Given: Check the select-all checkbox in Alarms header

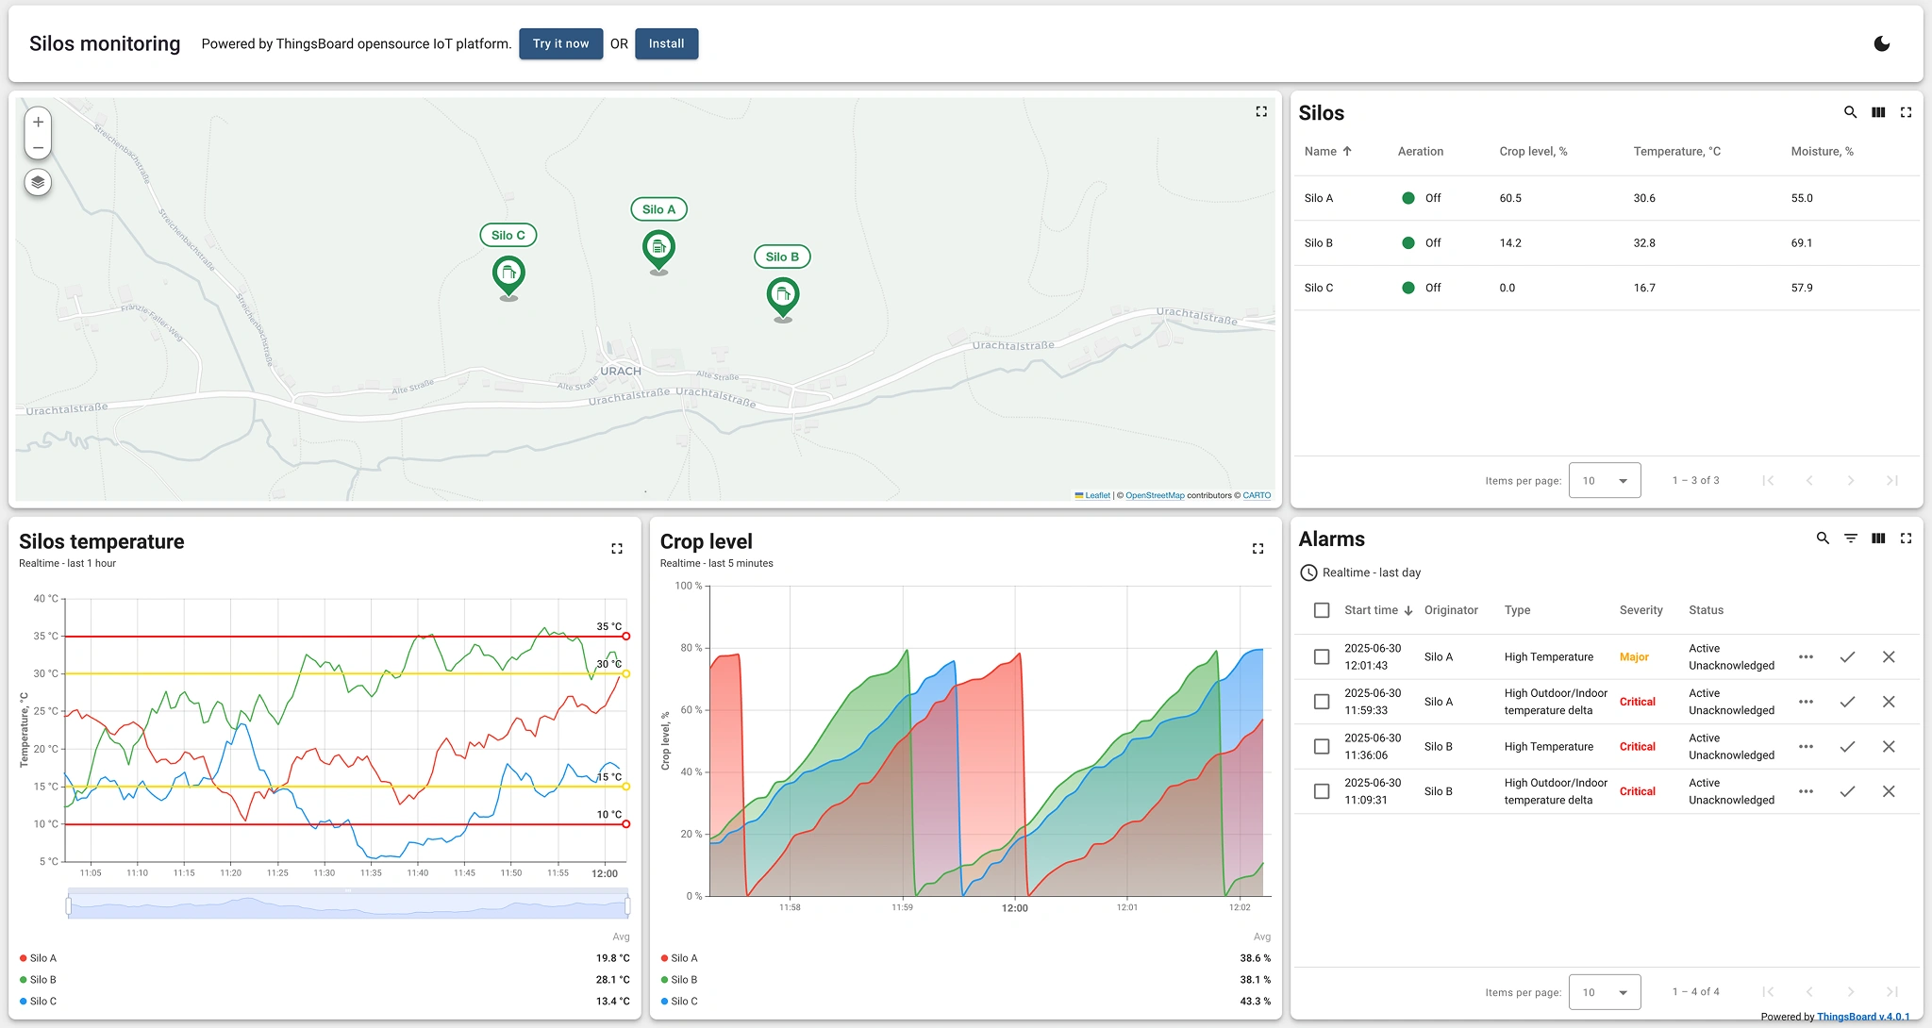Looking at the screenshot, I should pyautogui.click(x=1321, y=610).
